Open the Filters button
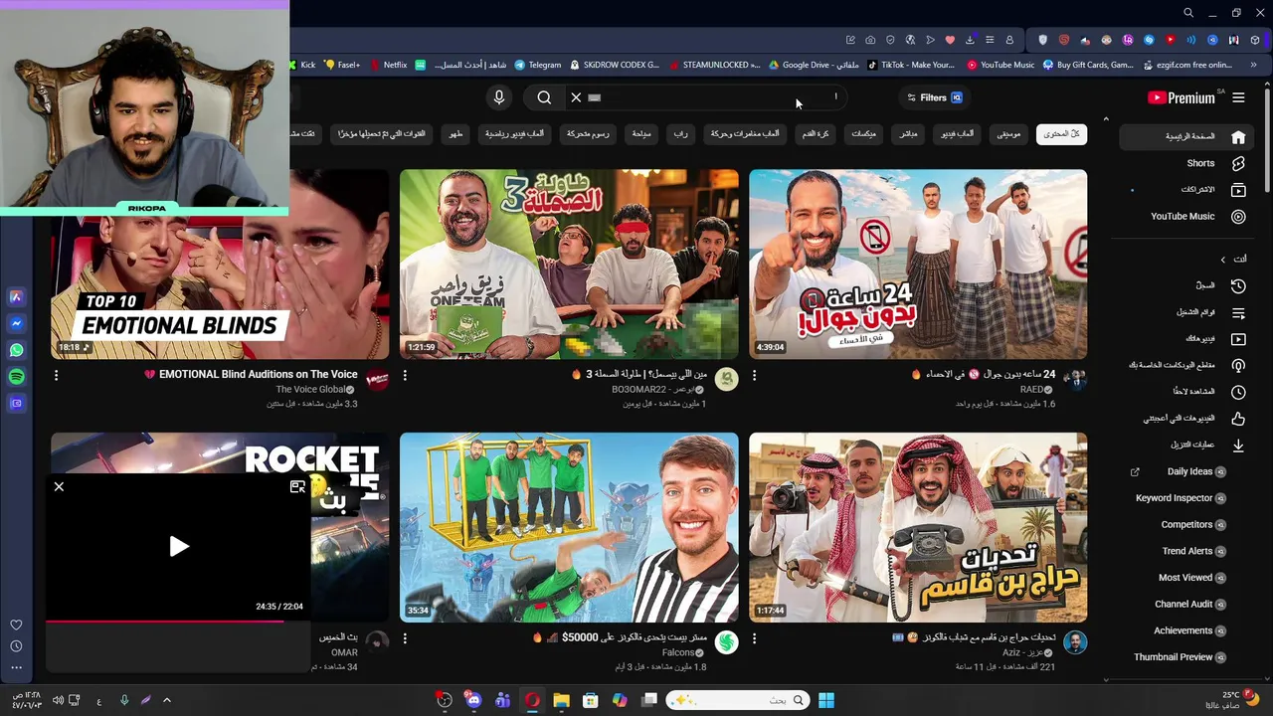Image resolution: width=1273 pixels, height=716 pixels. (x=934, y=97)
